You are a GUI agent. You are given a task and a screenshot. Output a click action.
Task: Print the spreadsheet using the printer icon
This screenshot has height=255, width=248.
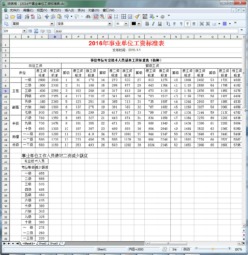pos(27,16)
